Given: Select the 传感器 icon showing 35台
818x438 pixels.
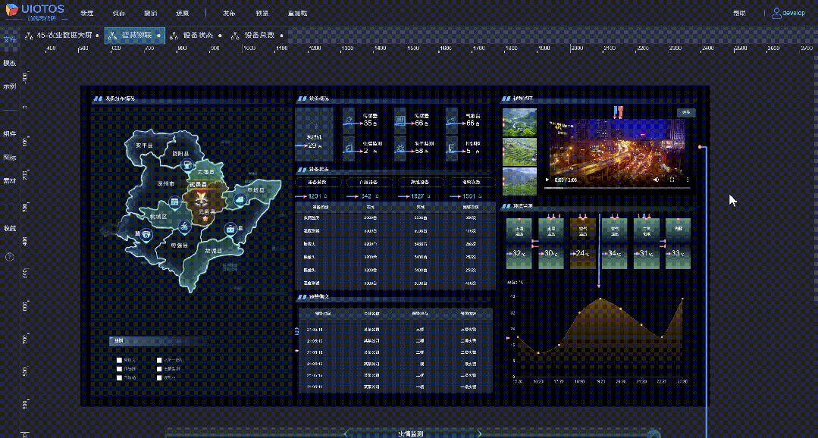Looking at the screenshot, I should coord(349,121).
